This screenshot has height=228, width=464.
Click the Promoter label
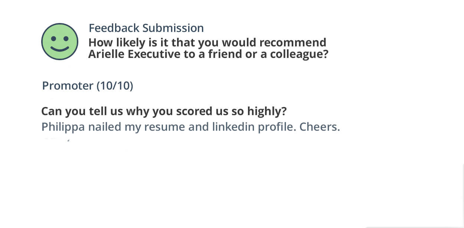[x=68, y=86]
